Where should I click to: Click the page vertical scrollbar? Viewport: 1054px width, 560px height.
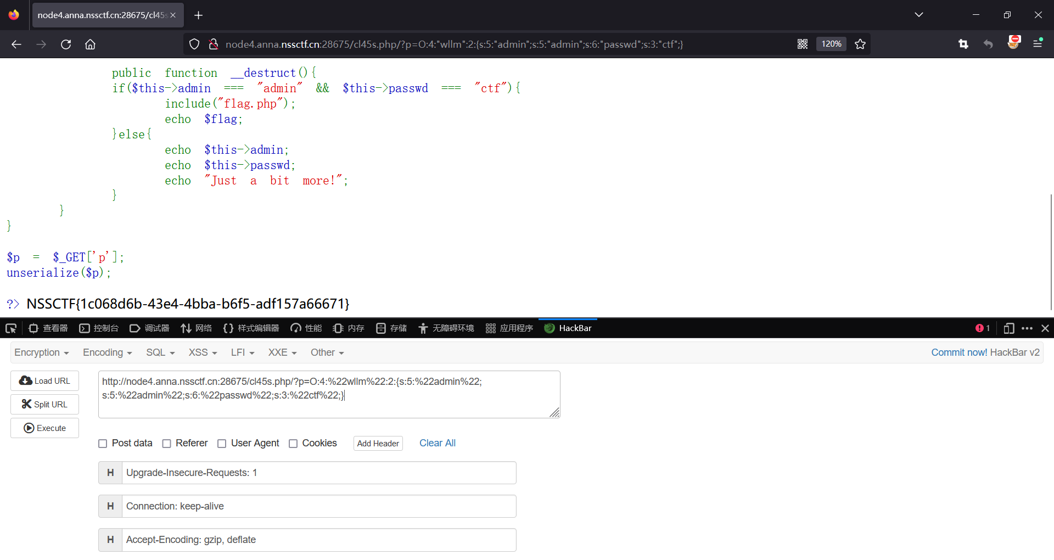tap(1051, 253)
